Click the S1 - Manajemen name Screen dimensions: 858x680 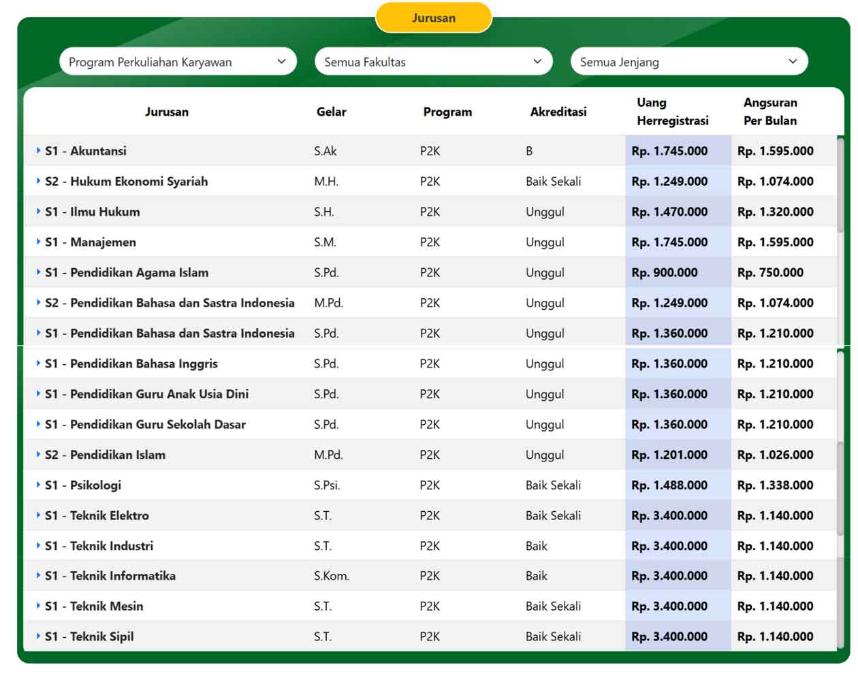pos(91,242)
